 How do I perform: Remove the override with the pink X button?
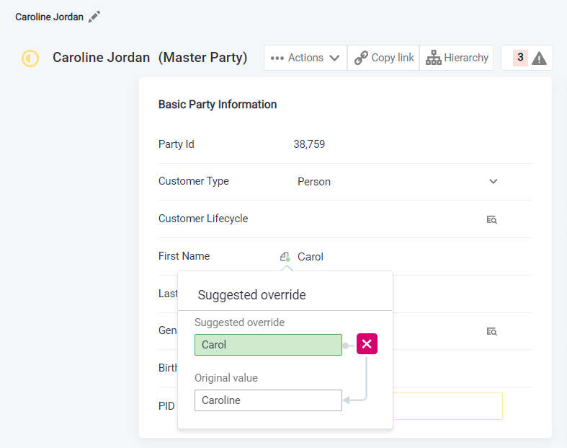(x=367, y=344)
